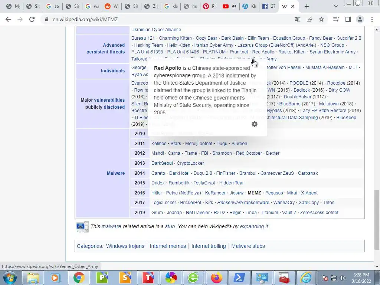Viewport: 380px width, 285px height.
Task: Click the Internet memes category
Action: [x=168, y=246]
